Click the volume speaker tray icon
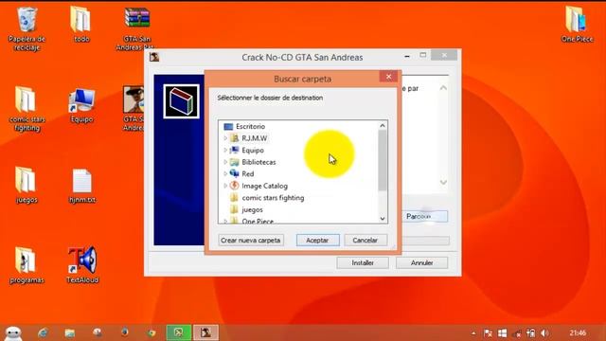 tap(544, 333)
